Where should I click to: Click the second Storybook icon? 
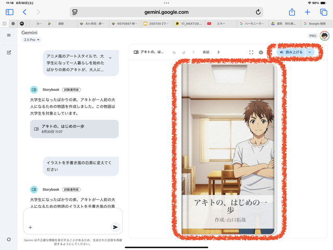tap(34, 190)
